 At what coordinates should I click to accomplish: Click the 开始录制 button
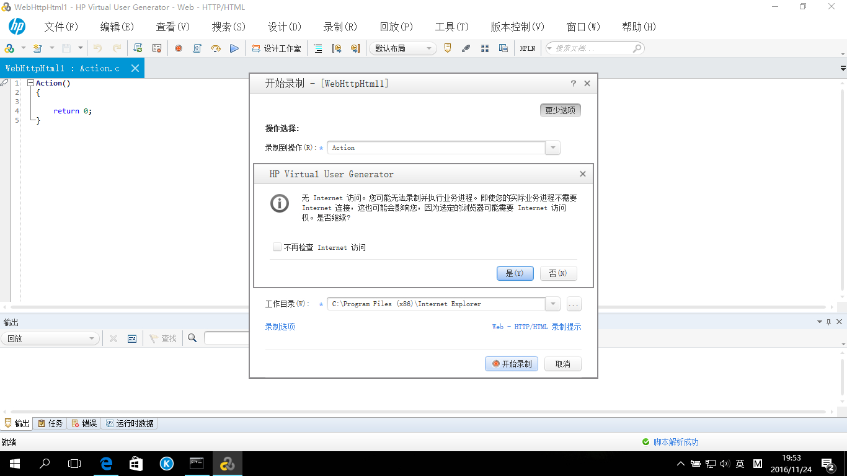coord(512,364)
